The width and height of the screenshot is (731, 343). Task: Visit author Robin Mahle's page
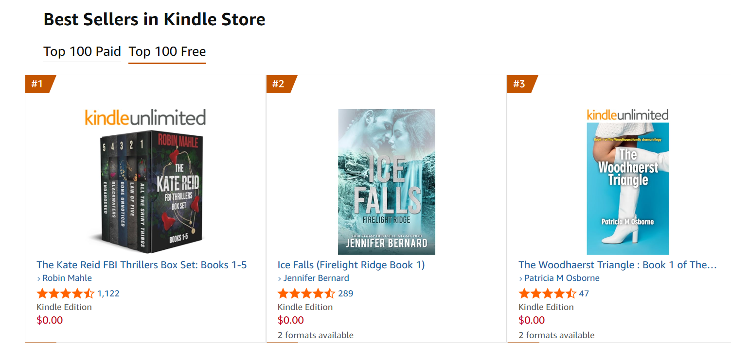pos(67,278)
